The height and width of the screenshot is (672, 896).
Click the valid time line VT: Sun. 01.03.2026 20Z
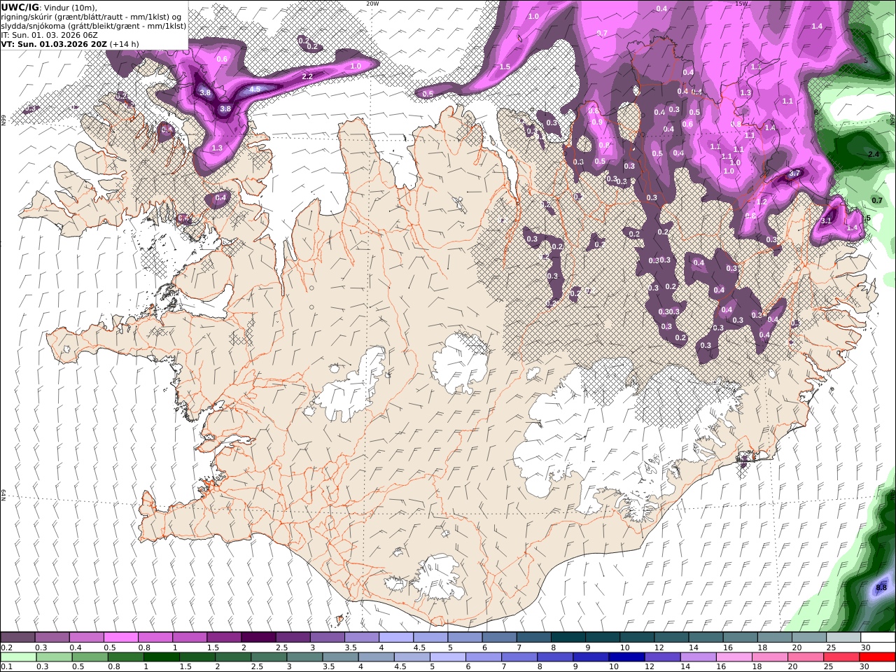(x=53, y=43)
